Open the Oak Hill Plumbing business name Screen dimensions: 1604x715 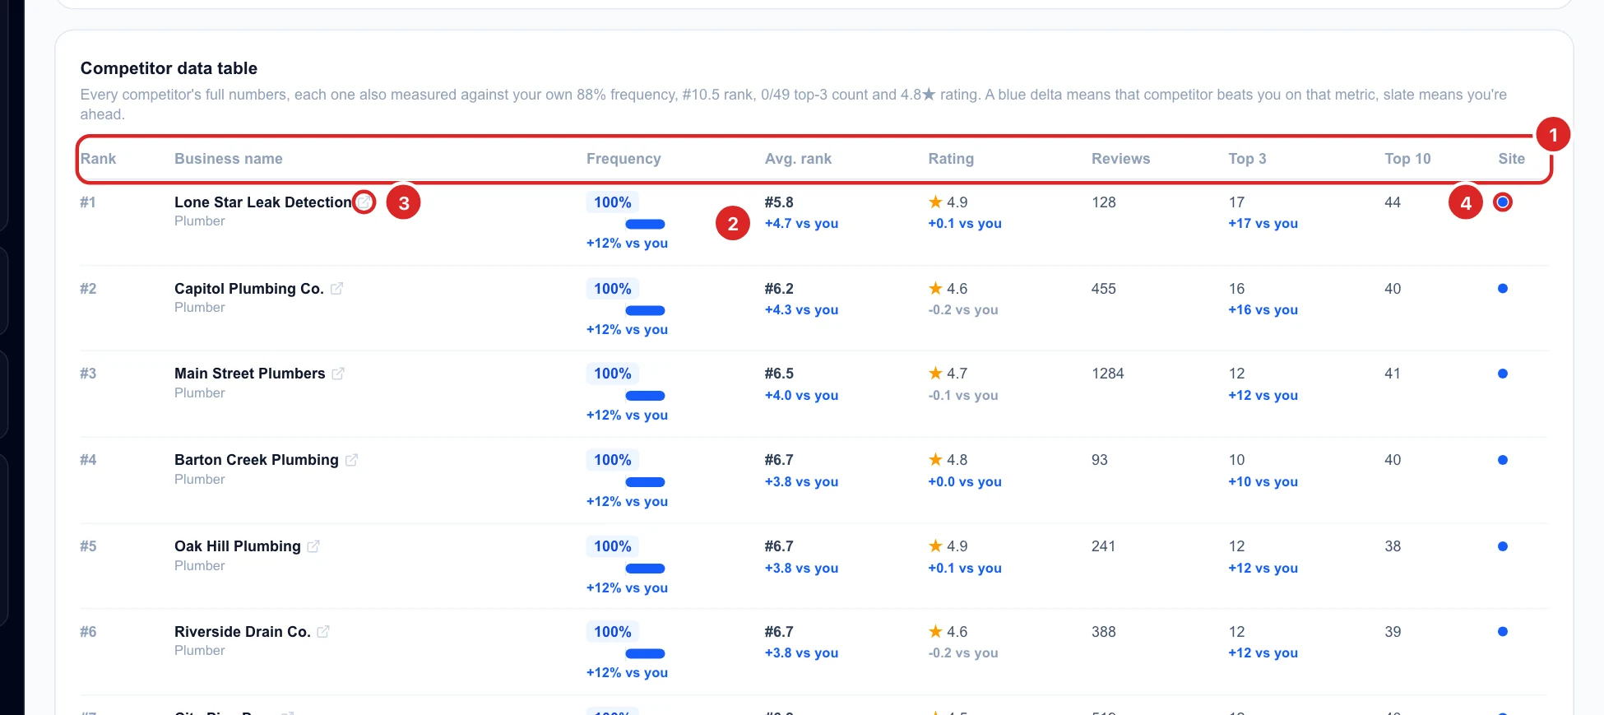238,546
